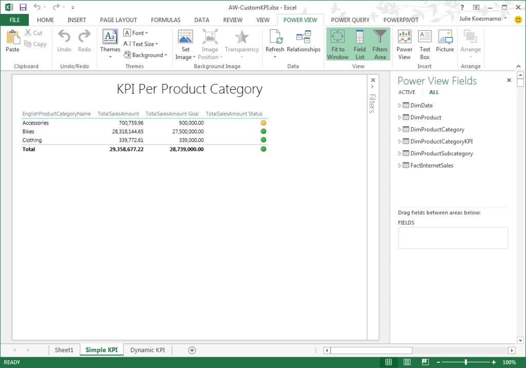Click the Cut scissors icon
Screen dimensions: 526x368
pyautogui.click(x=28, y=32)
